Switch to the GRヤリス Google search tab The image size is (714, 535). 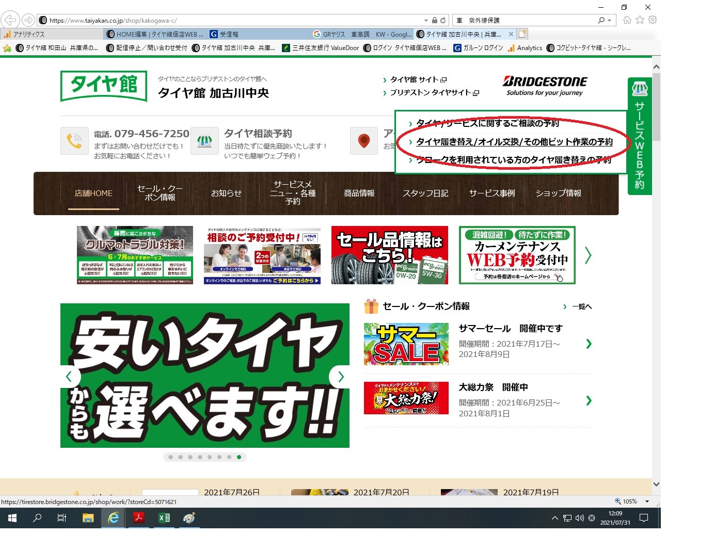click(x=363, y=34)
